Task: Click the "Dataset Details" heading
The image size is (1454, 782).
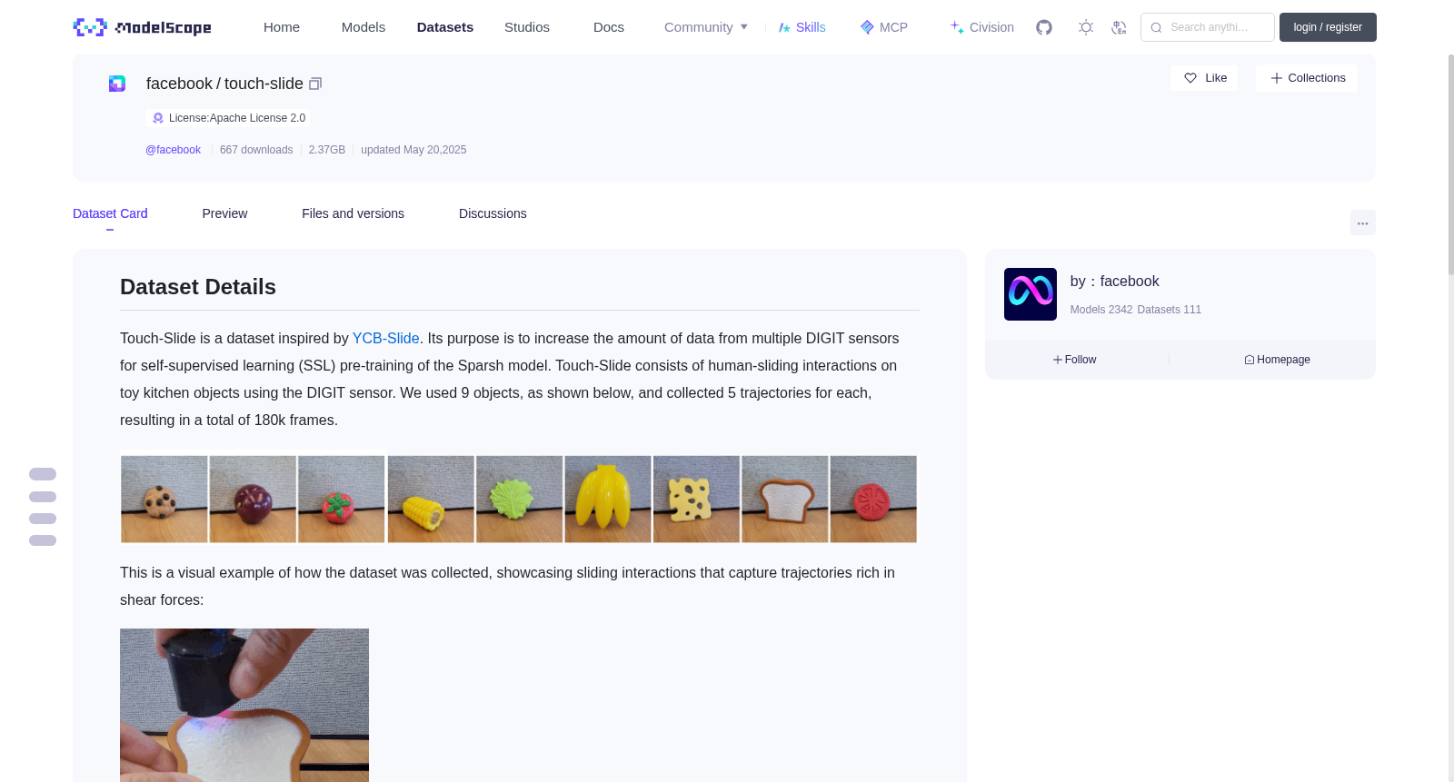Action: point(198,287)
